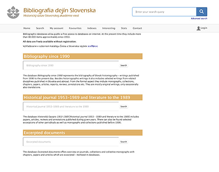Click Search button for Historical journal

(x=124, y=106)
